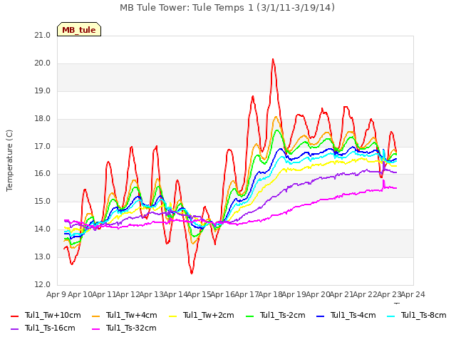Click the 16.0 y-axis tick label

43,174
